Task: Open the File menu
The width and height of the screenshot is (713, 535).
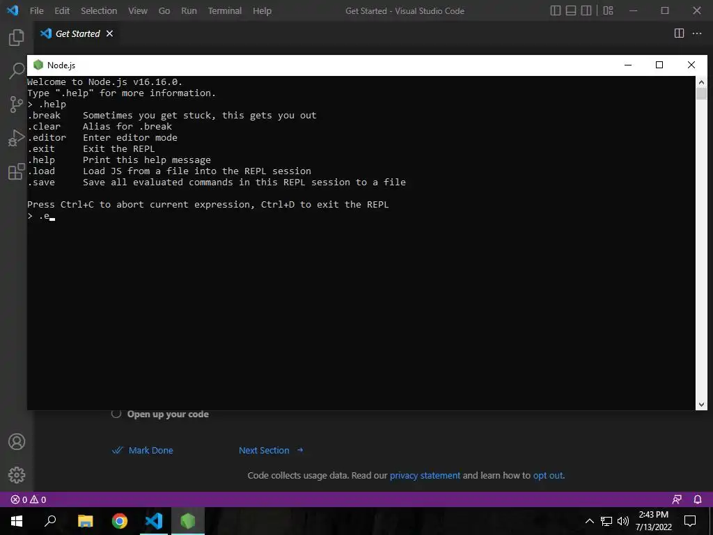Action: pyautogui.click(x=36, y=10)
